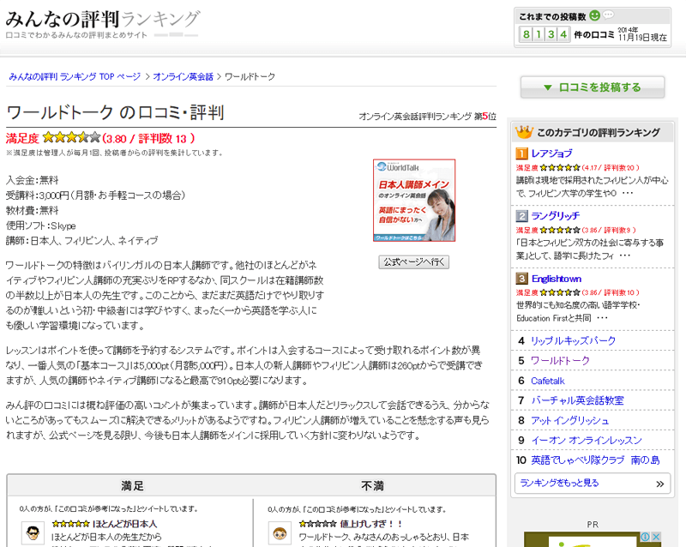Open ワールドトーク link in ranking list
Screen dimensions: 686x547
560,361
